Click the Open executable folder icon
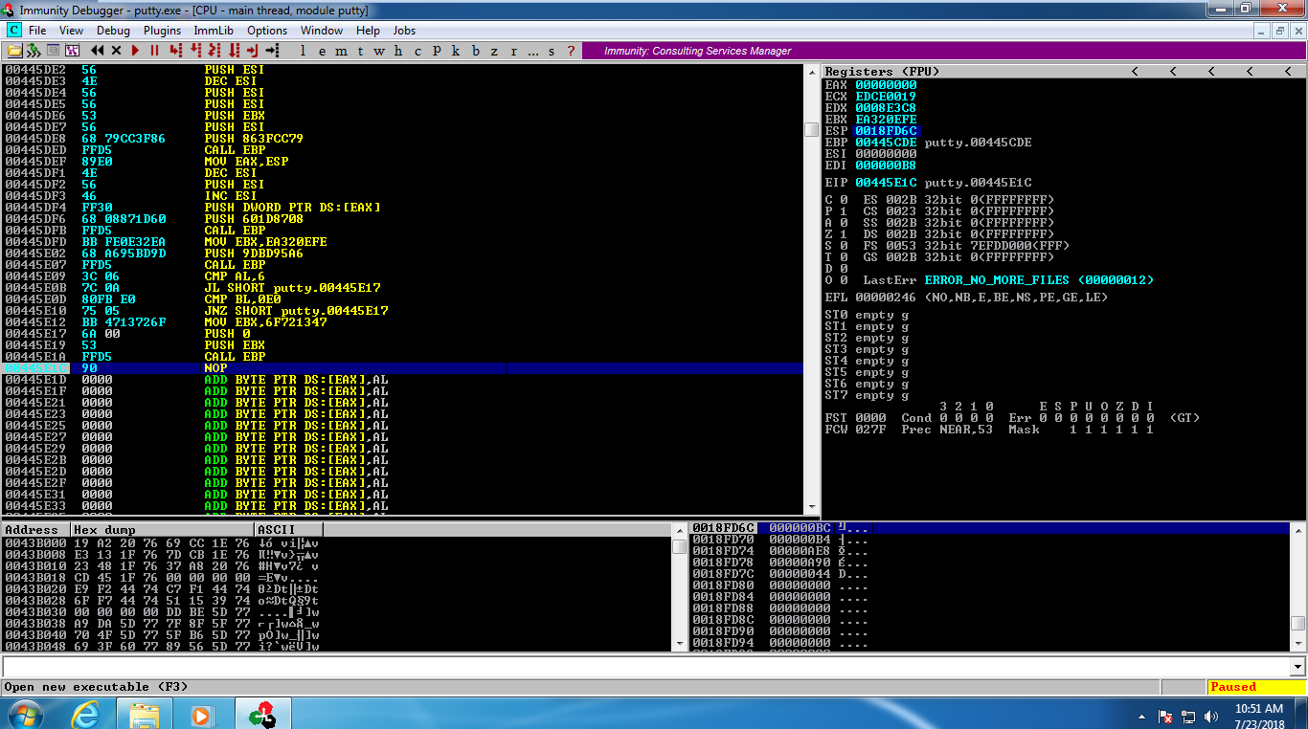Screen dimensions: 1308x729 14,51
